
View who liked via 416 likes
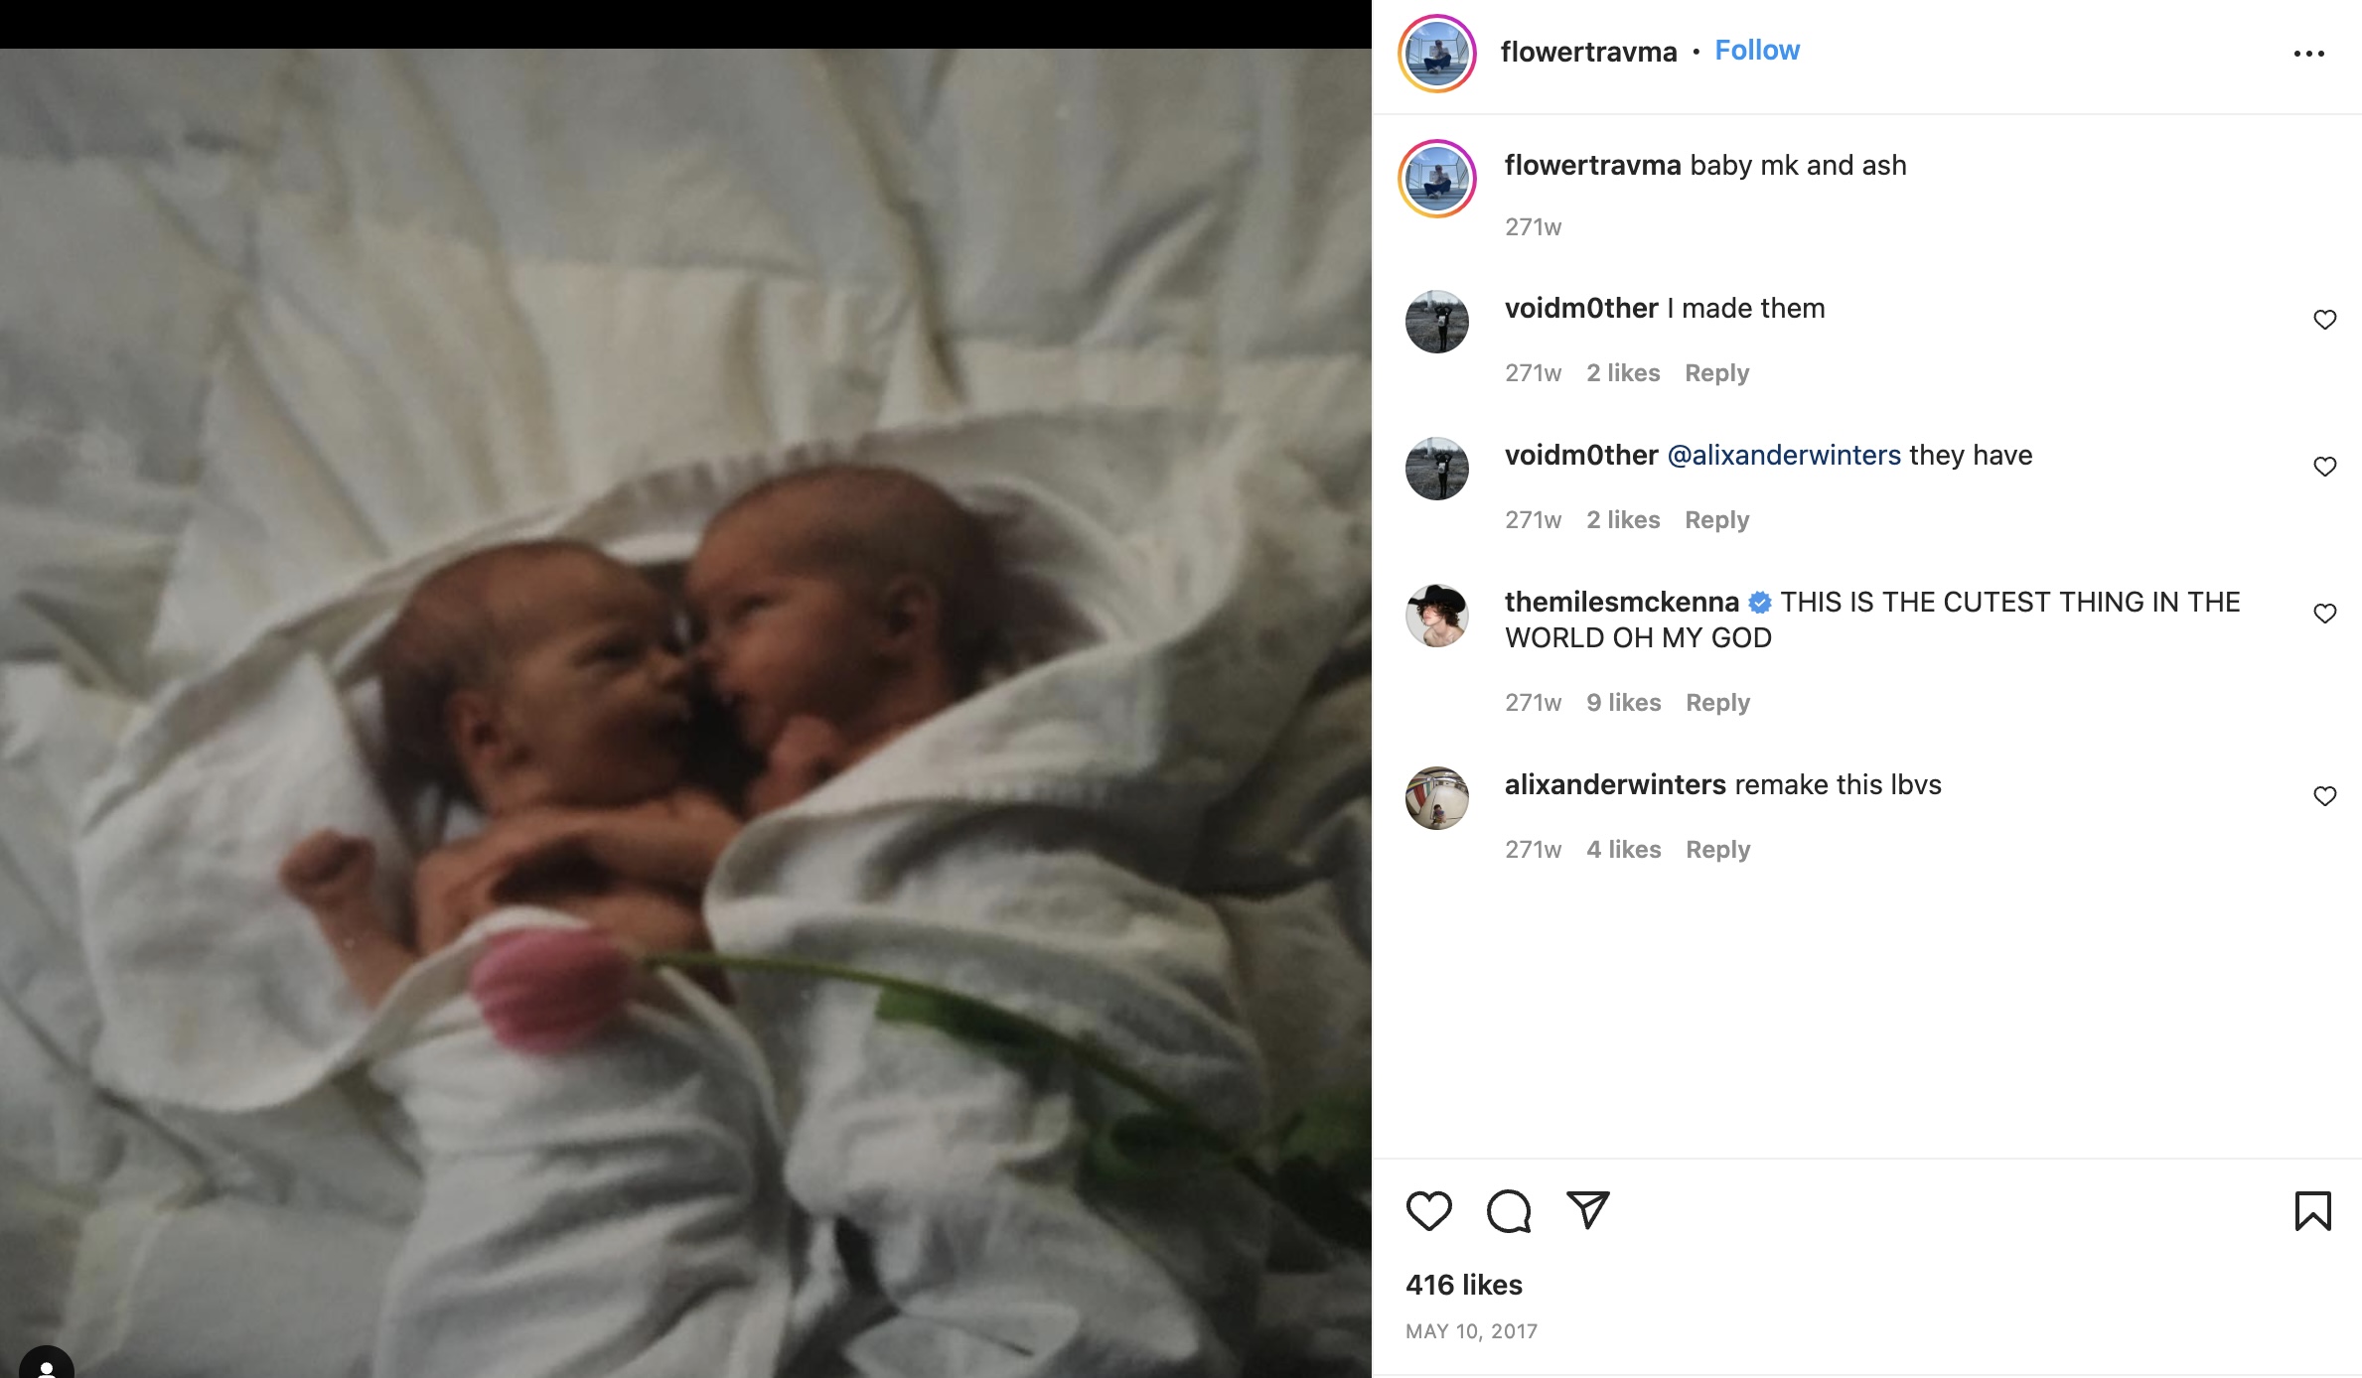tap(1463, 1285)
